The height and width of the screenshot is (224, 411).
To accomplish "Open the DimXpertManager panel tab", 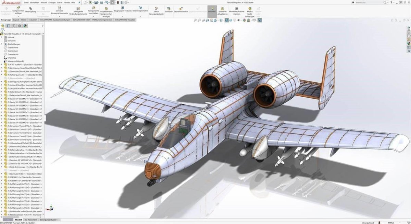I will (x=20, y=26).
